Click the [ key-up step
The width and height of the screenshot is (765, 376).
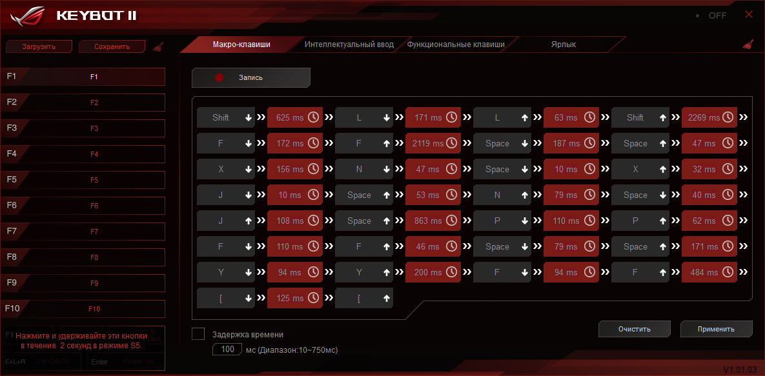pos(364,299)
